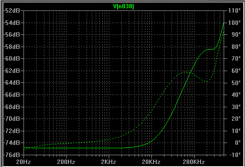Click the -62dB left axis label
The height and width of the screenshot is (167, 245).
click(x=12, y=71)
